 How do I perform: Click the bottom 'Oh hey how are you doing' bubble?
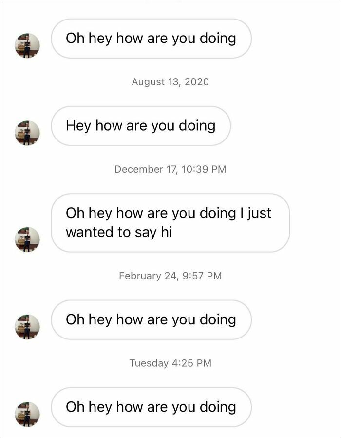point(152,407)
